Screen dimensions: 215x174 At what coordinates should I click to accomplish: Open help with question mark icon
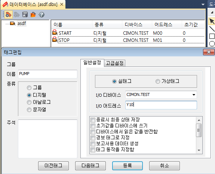tap(42, 15)
